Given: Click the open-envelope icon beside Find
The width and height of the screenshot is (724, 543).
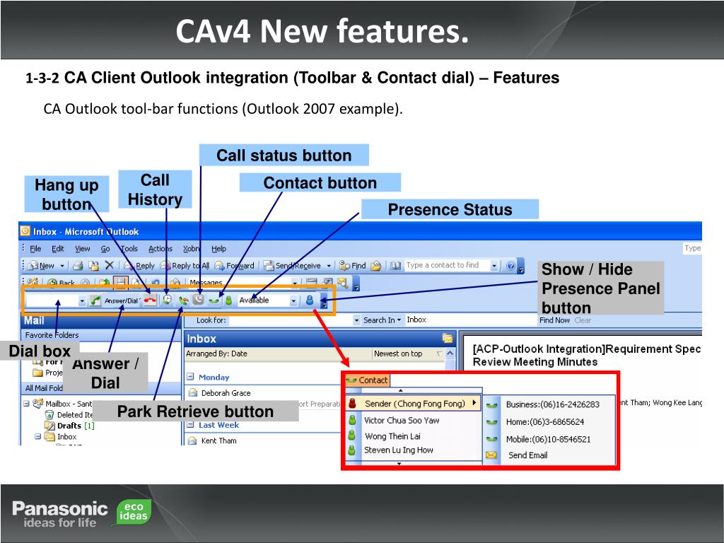Looking at the screenshot, I should click(376, 266).
